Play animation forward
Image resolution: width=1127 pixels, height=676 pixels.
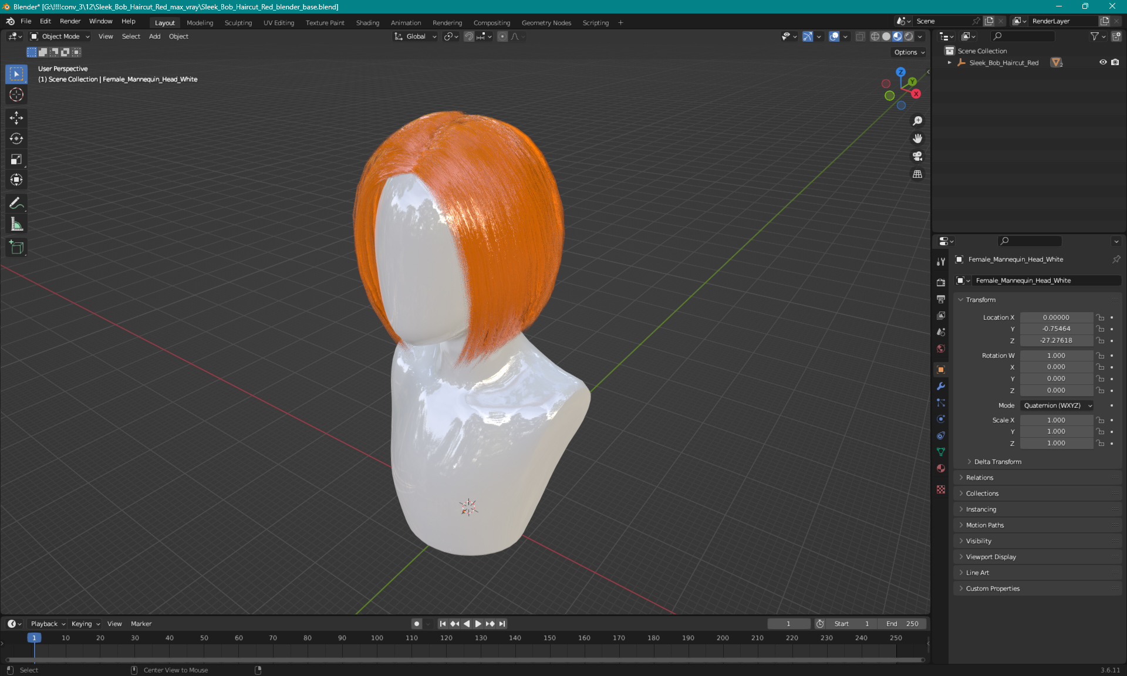pyautogui.click(x=478, y=624)
